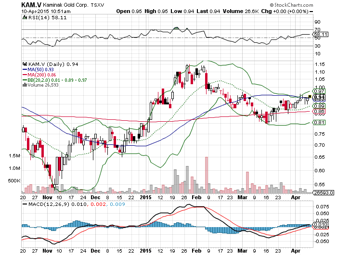
Task: Click the tallest pink volume bar in early February
Action: (207, 175)
